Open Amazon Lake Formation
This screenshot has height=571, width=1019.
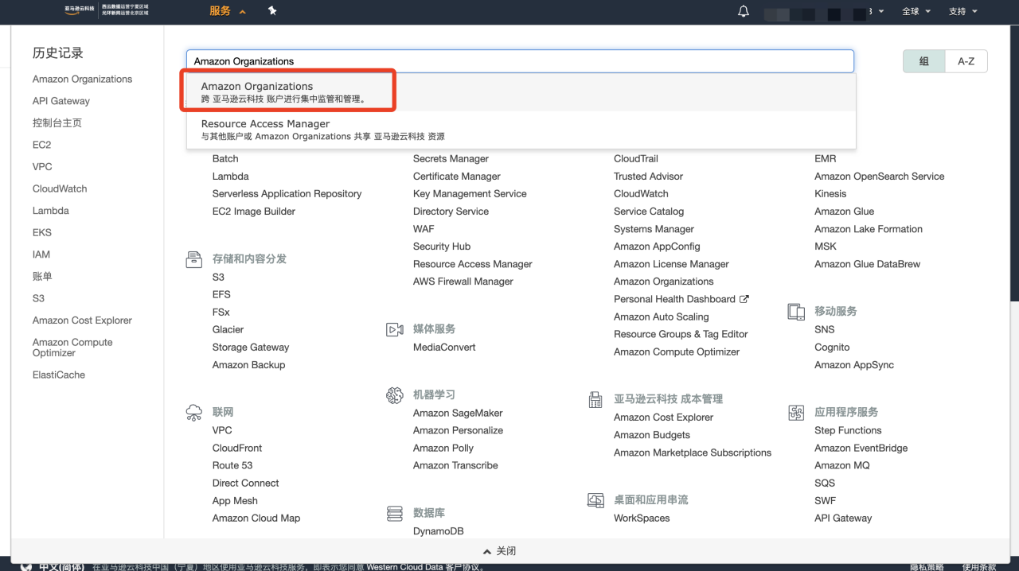869,229
